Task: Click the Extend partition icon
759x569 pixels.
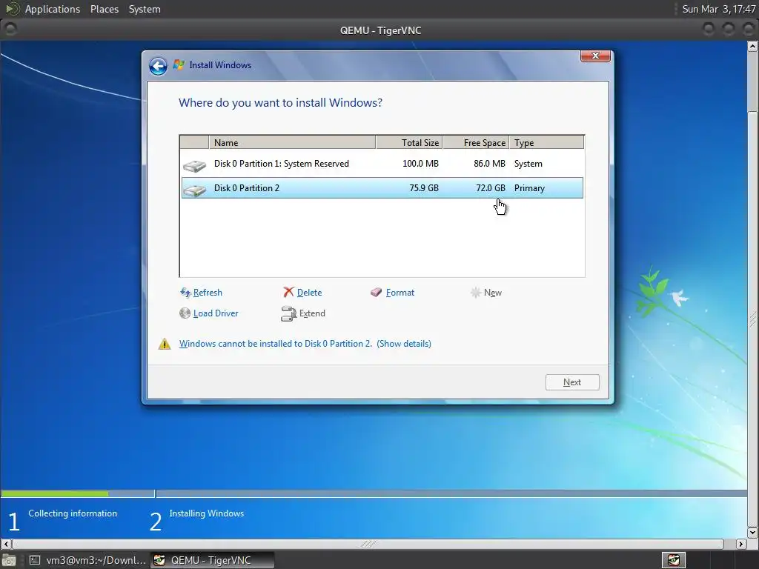Action: 288,313
